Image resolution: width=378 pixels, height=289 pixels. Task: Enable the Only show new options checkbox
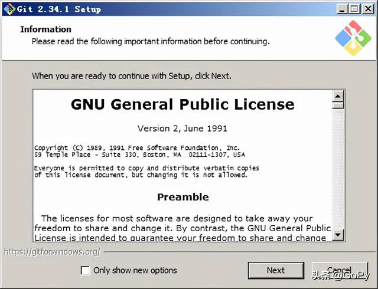pos(85,271)
